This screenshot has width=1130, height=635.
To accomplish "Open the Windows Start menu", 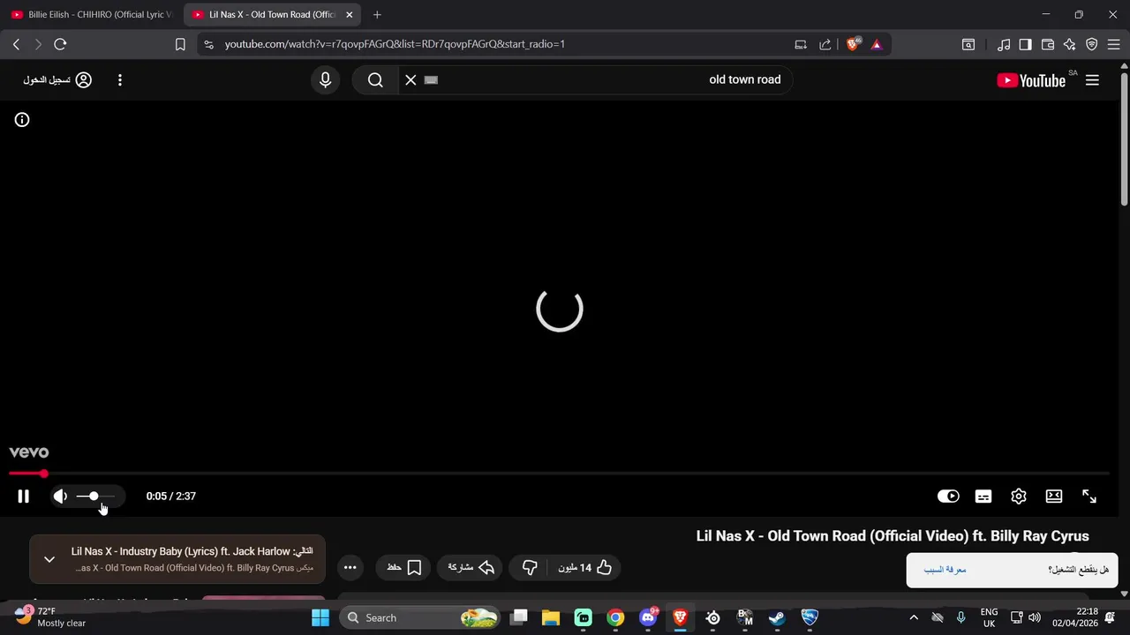I will 320,617.
